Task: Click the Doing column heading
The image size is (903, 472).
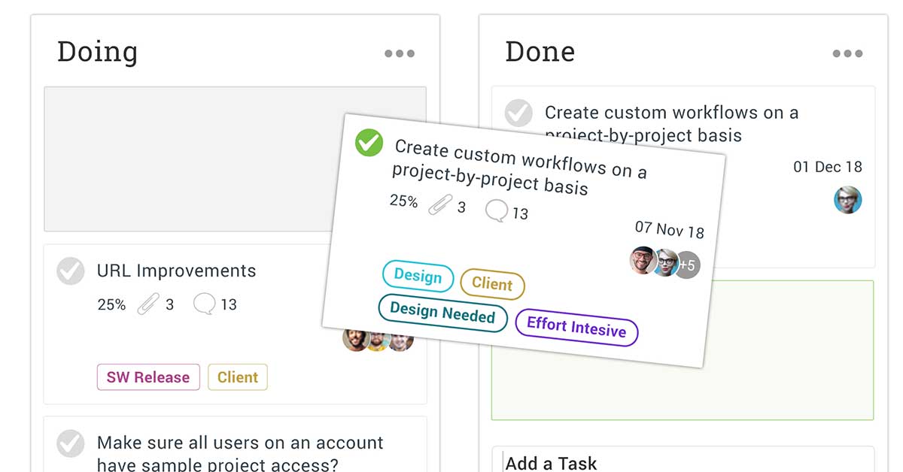Action: (98, 52)
